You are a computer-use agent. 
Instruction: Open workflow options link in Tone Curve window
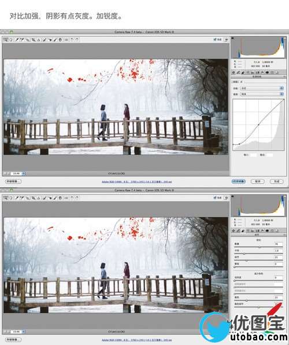pos(137,182)
